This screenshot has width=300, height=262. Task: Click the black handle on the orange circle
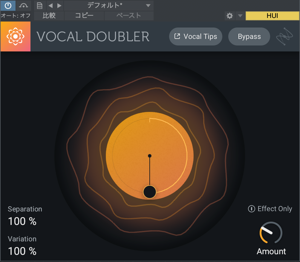(150, 192)
